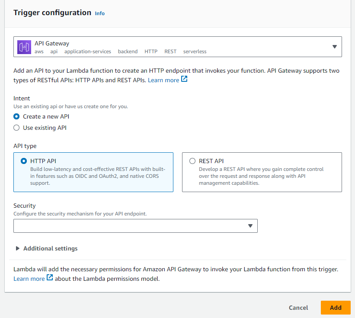Click the purple API Gateway service icon
The width and height of the screenshot is (355, 318).
coord(24,47)
